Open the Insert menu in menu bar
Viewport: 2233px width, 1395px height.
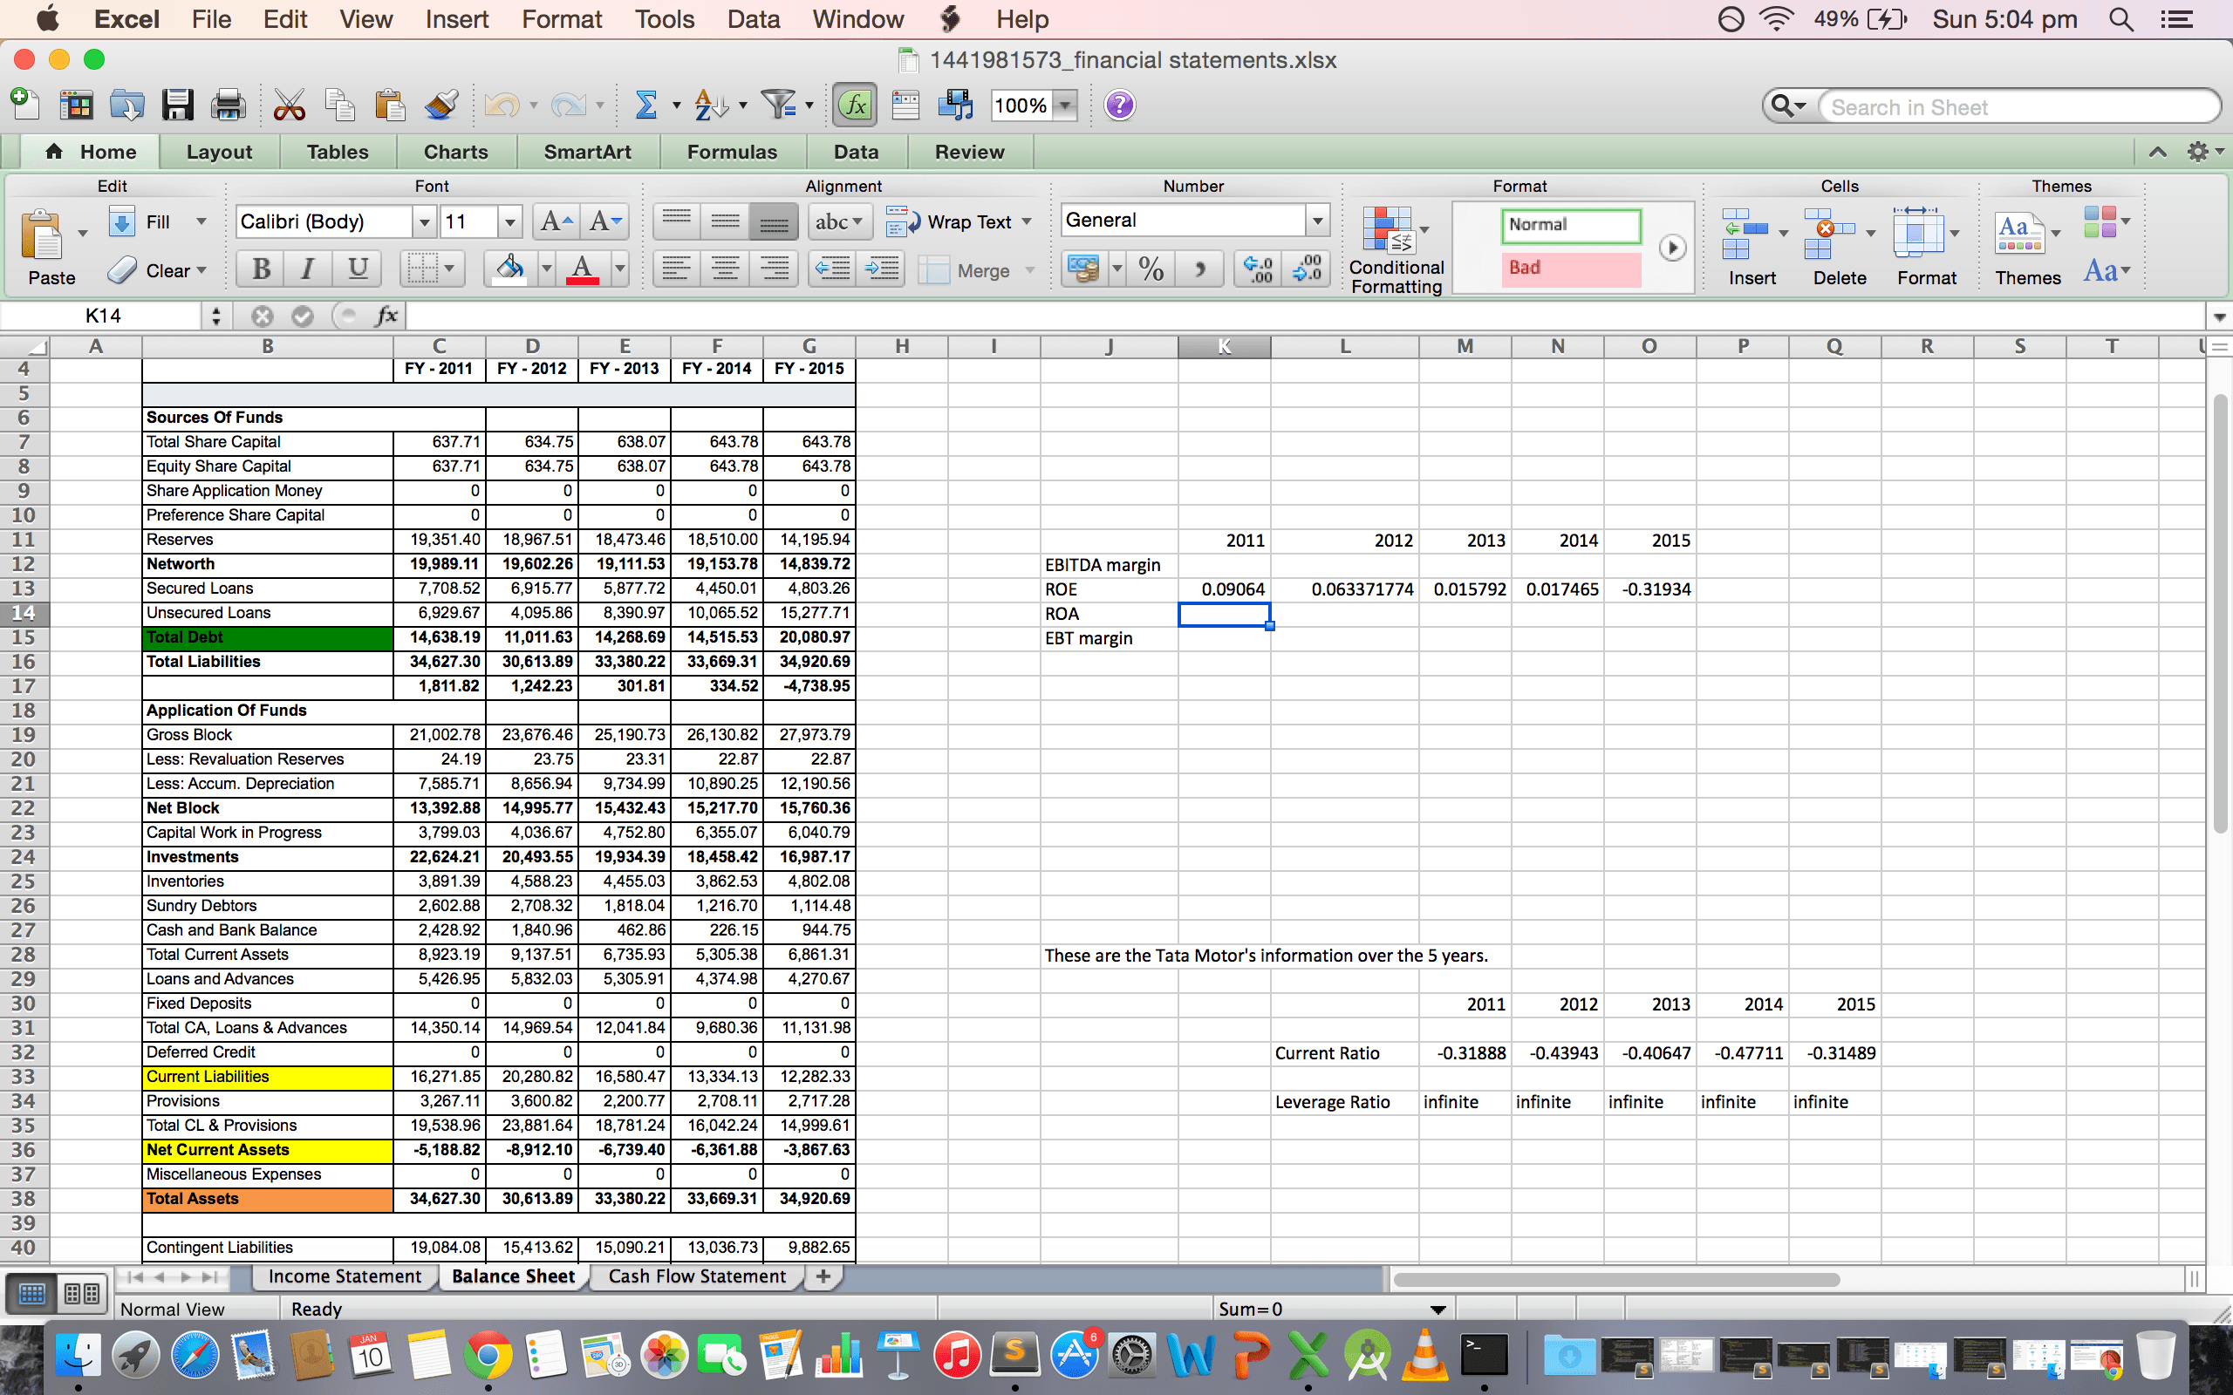pos(457,18)
